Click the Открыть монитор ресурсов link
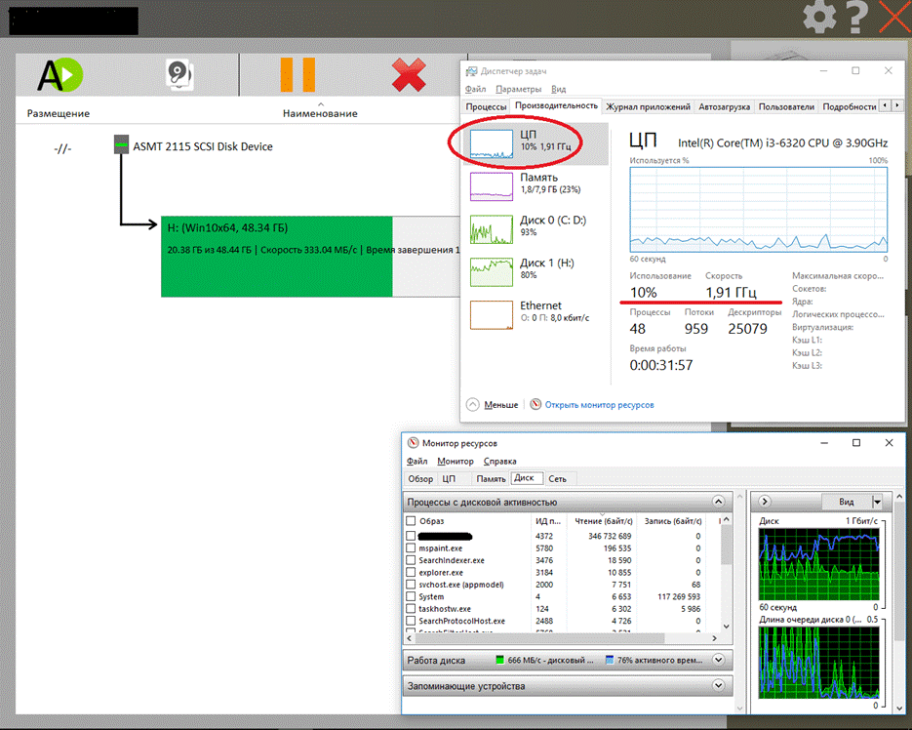 pos(599,404)
